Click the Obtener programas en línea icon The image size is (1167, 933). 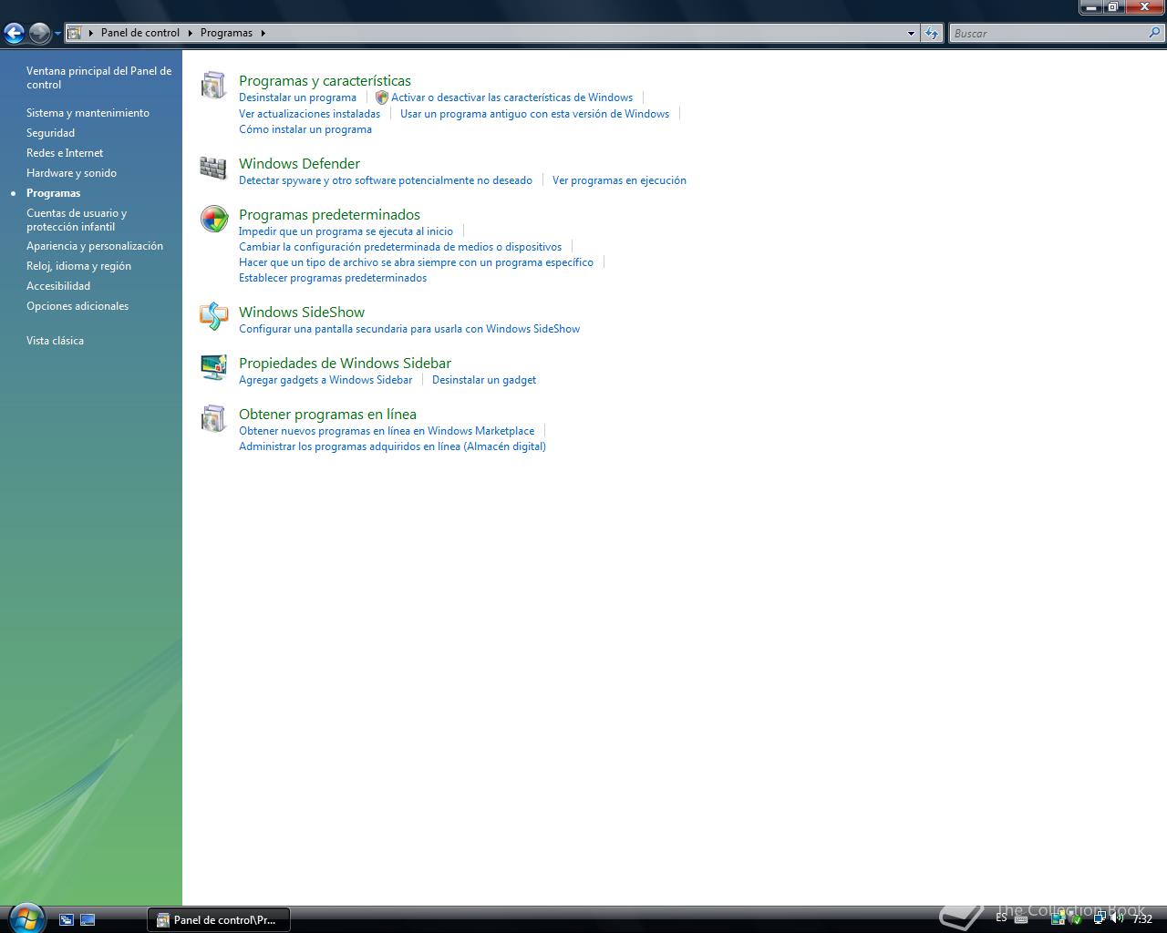pos(213,419)
